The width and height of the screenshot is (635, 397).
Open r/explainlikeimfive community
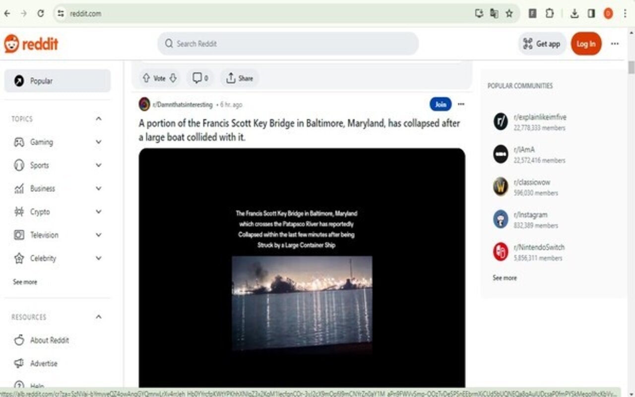[540, 118]
